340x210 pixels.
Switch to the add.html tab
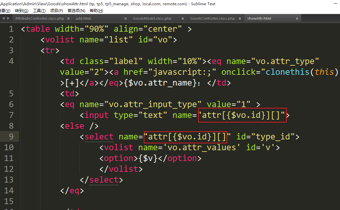[x=83, y=19]
